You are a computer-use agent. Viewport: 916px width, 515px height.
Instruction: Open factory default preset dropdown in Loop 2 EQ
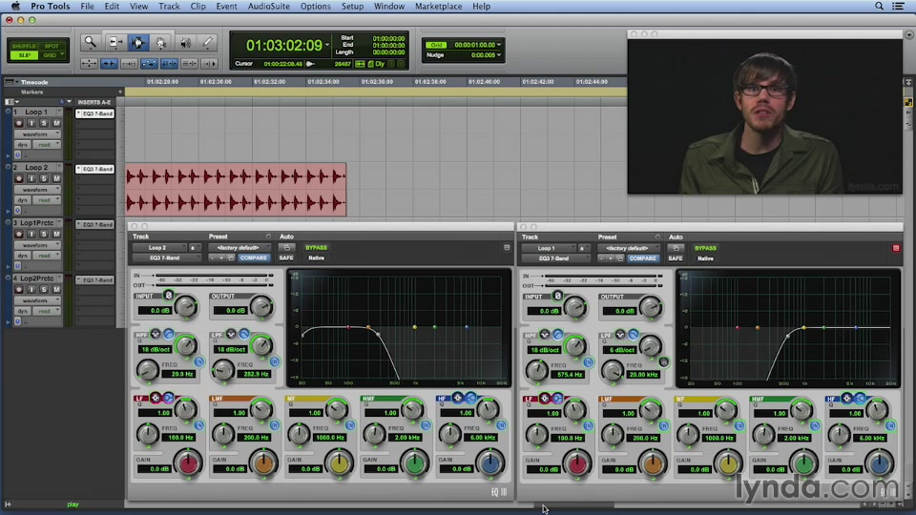pos(239,248)
